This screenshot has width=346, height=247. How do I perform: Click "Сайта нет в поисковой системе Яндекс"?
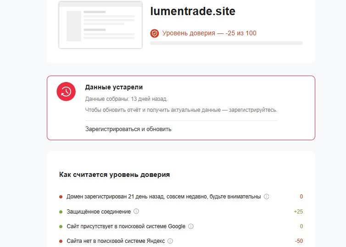[116, 241]
